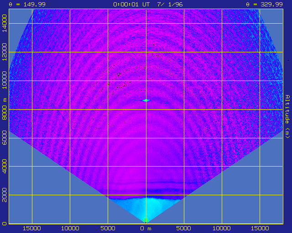Click the 0 m horizontal axis label

146,228
